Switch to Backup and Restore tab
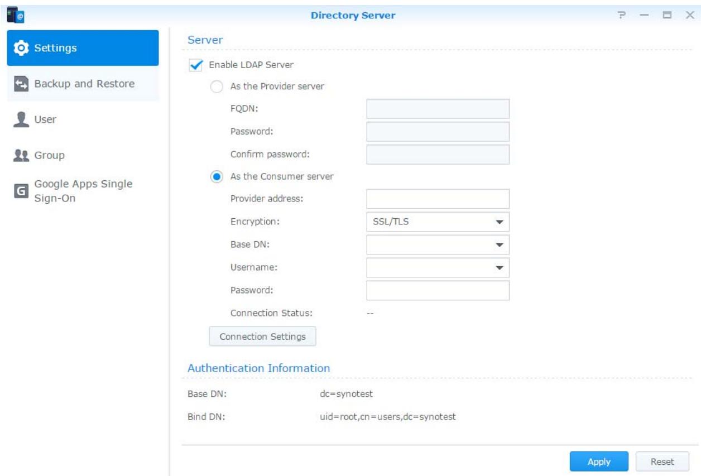 (83, 84)
